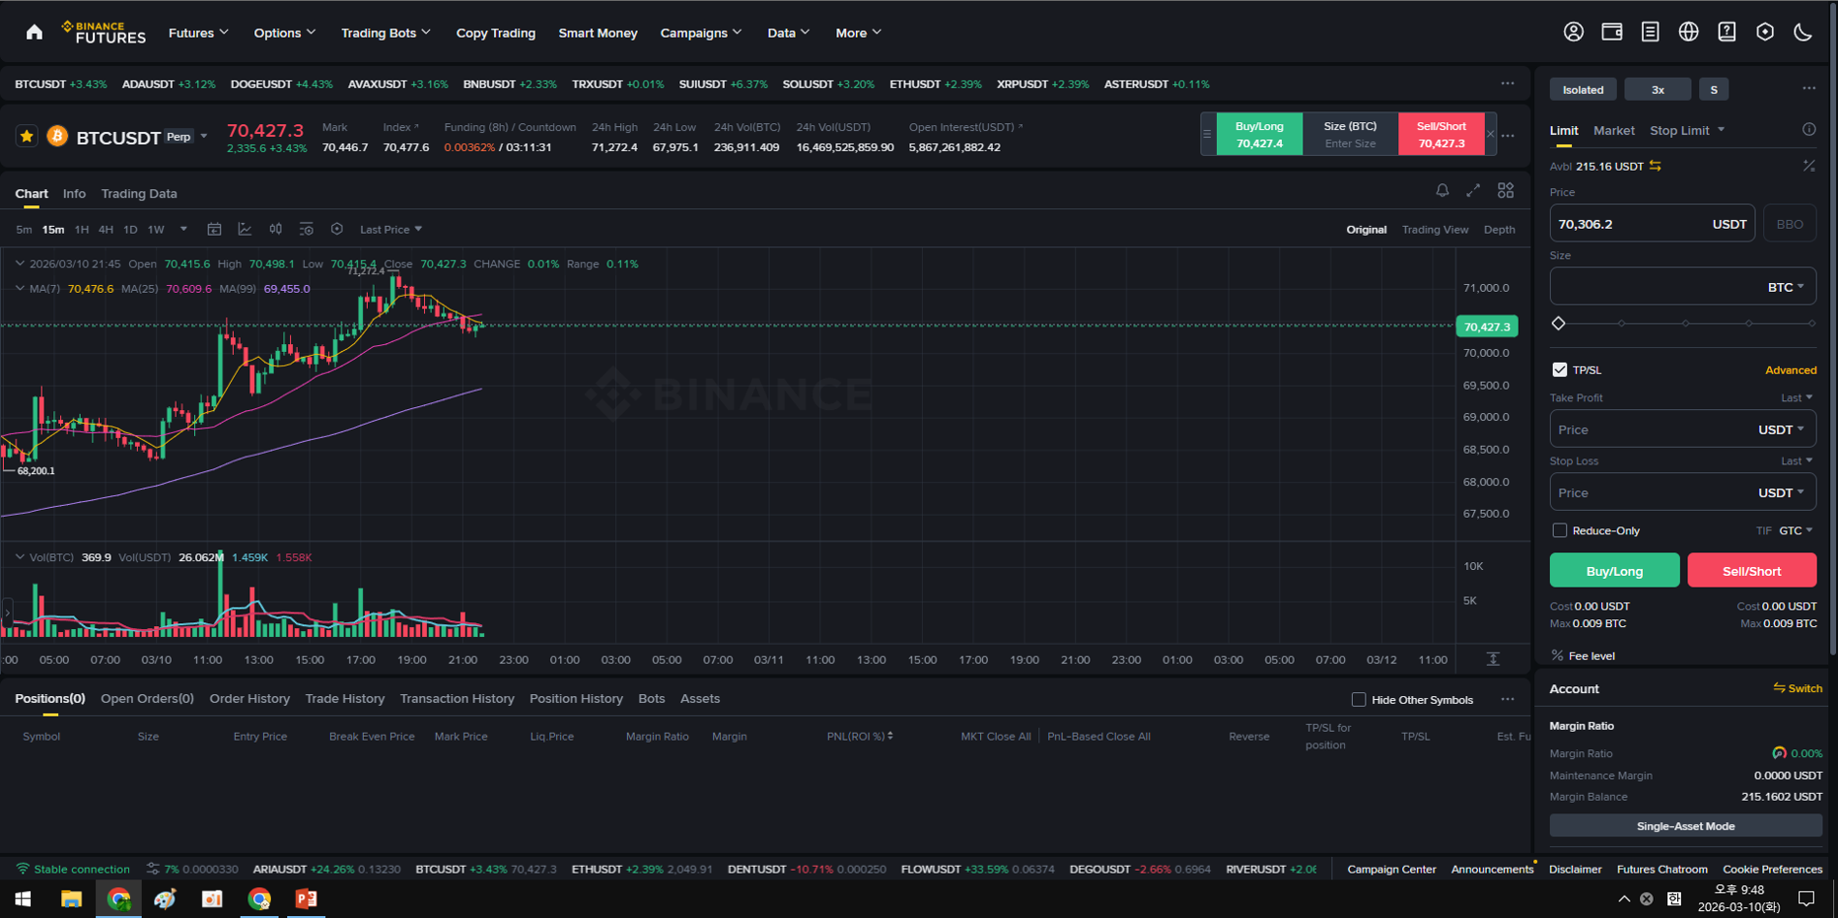This screenshot has width=1838, height=918.
Task: Expand chart to fullscreen
Action: pos(1473,190)
